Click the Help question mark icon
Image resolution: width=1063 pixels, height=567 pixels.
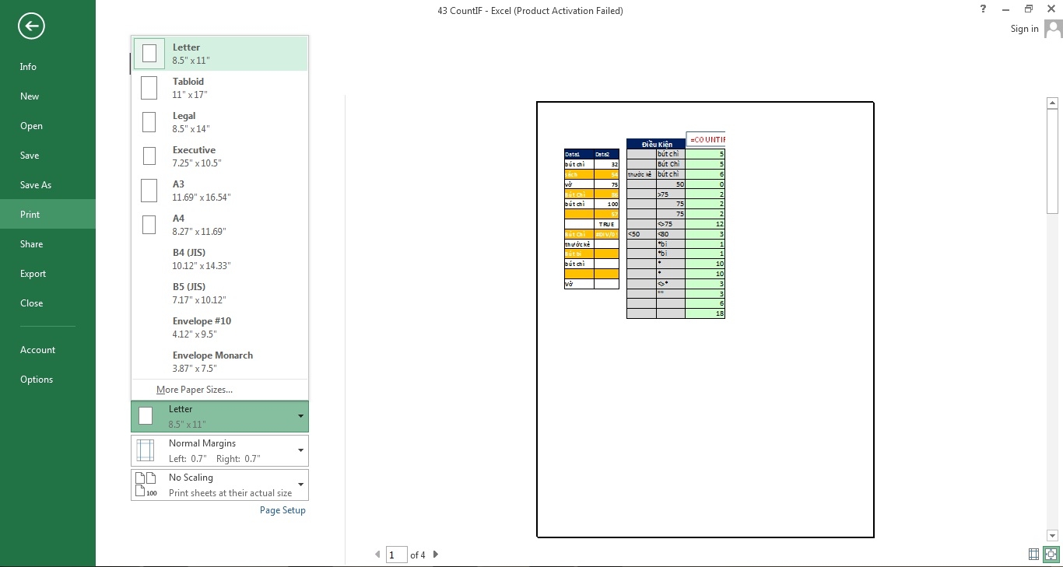coord(984,9)
